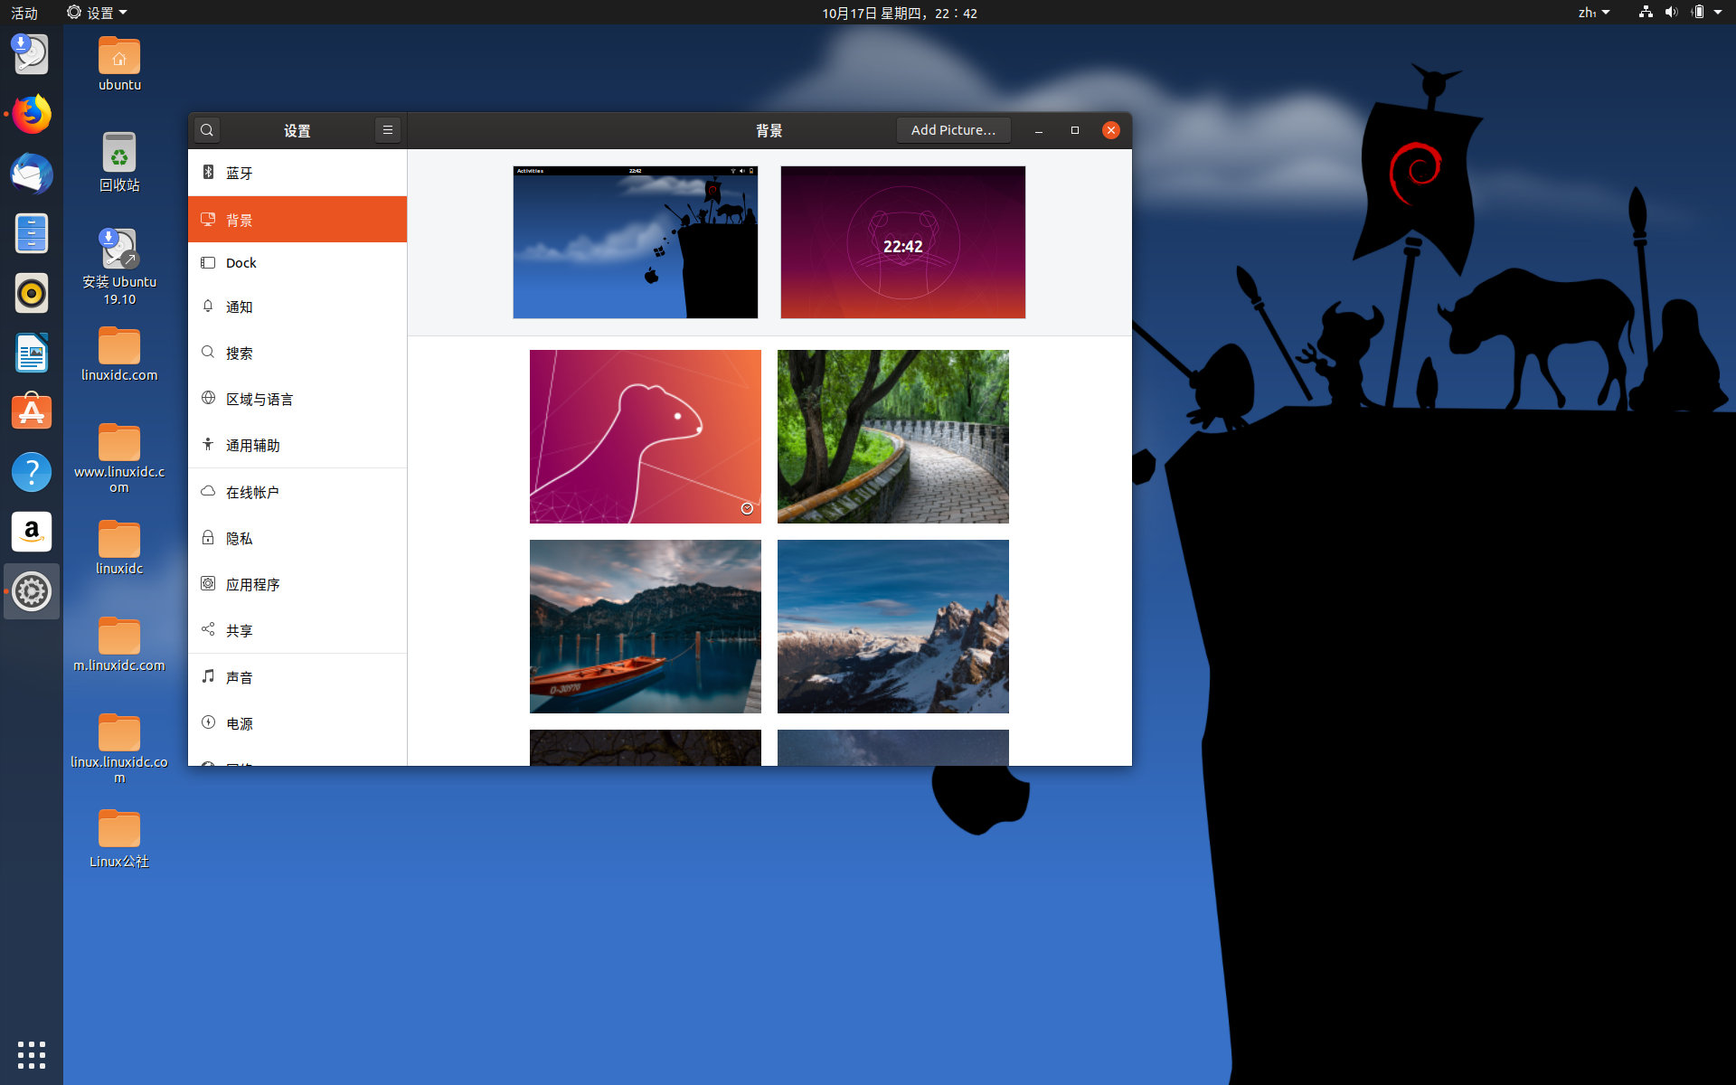Launch Firefox from the dock
Viewport: 1736px width, 1085px height.
click(x=32, y=115)
